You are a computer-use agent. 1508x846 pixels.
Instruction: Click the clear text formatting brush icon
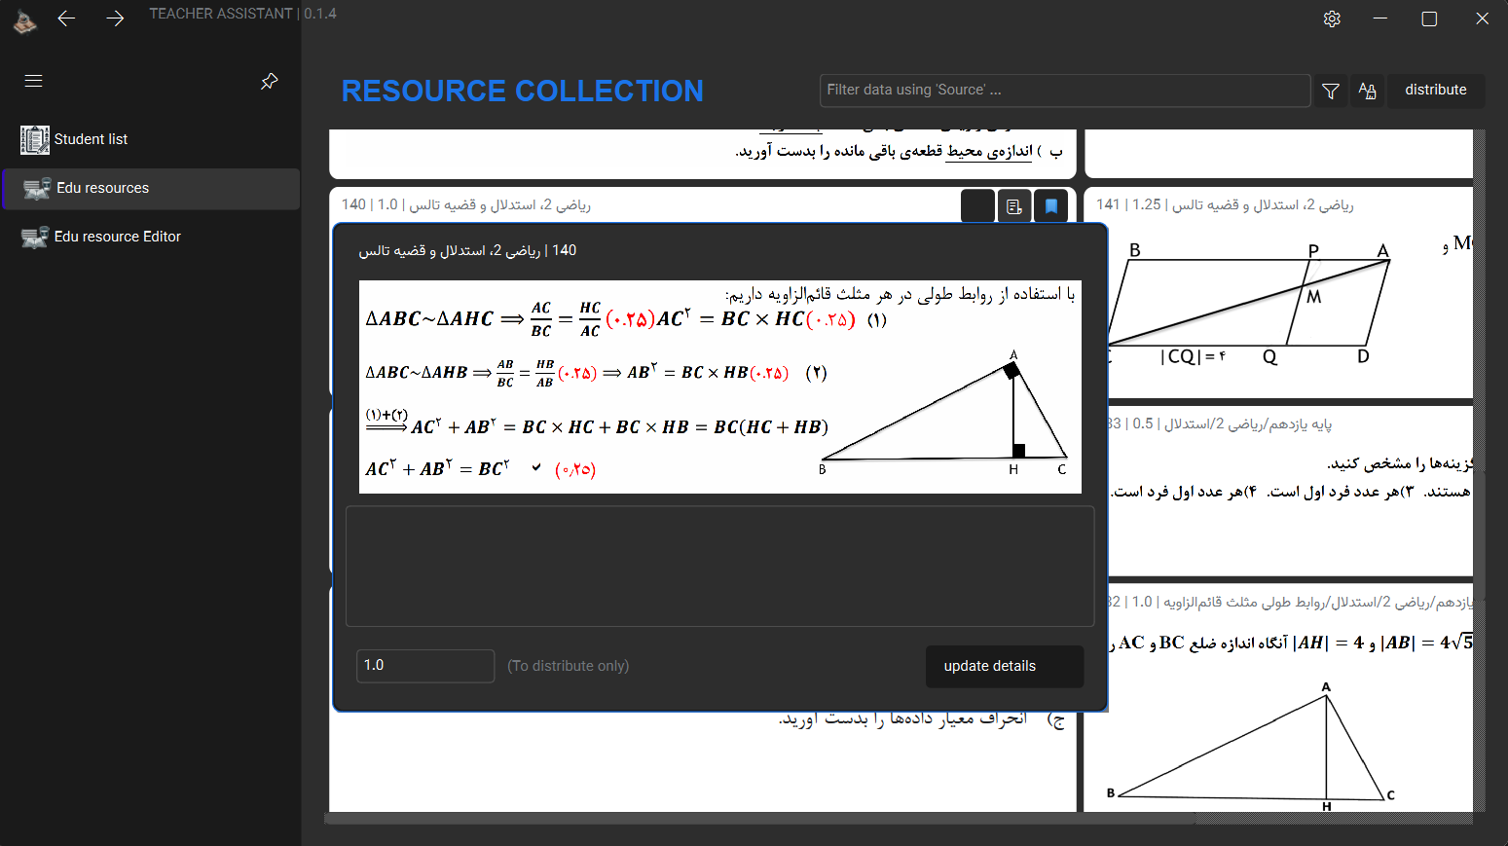[1367, 91]
